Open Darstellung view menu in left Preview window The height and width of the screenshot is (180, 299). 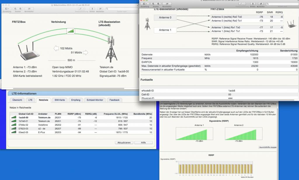[7, 9]
